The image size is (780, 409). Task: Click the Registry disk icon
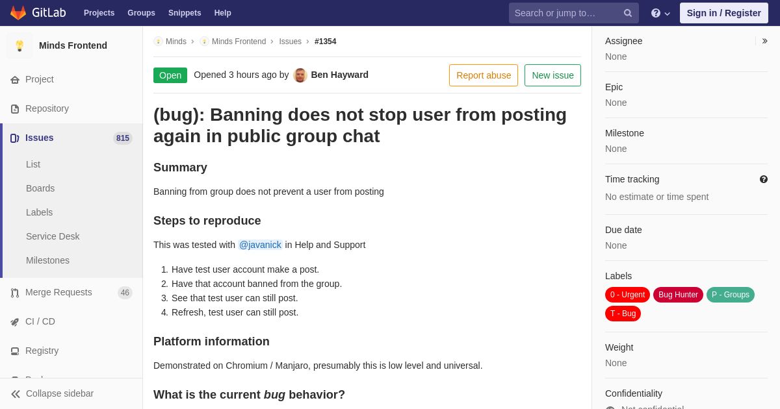click(15, 351)
